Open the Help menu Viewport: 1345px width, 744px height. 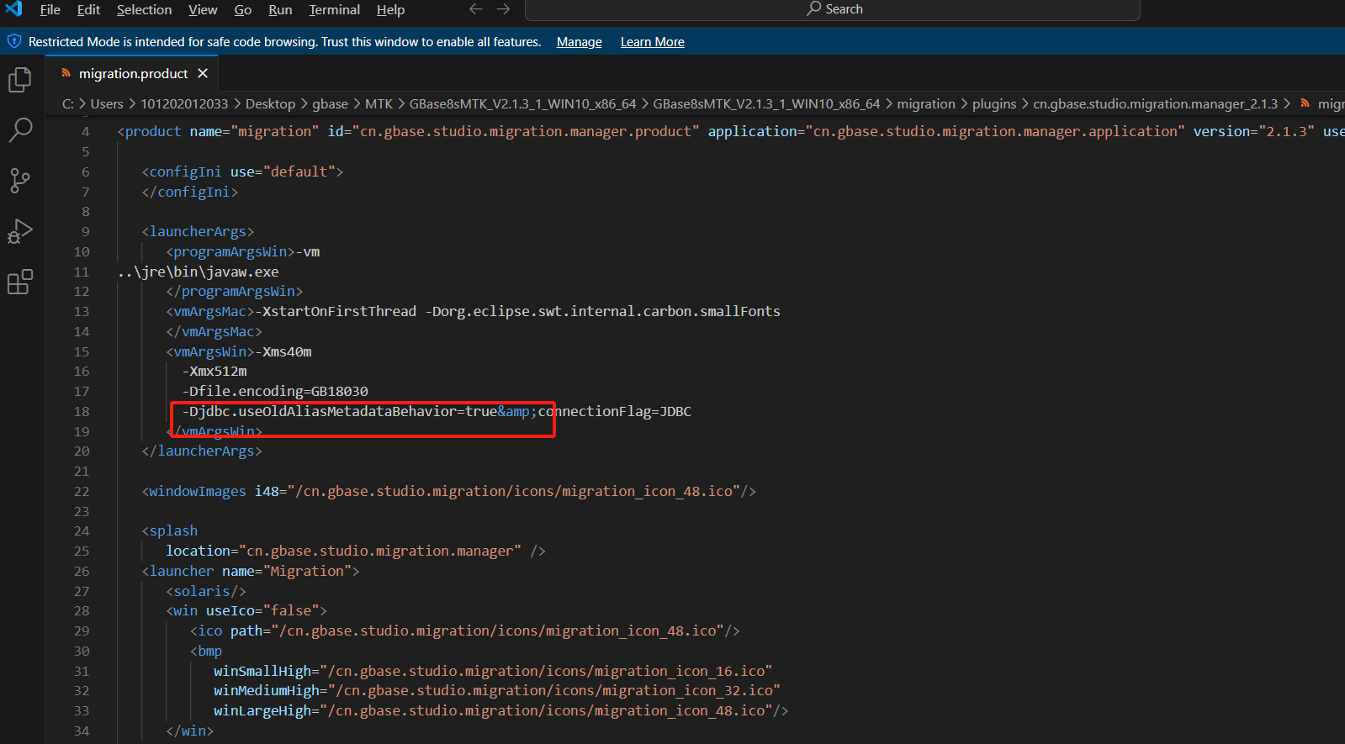390,9
